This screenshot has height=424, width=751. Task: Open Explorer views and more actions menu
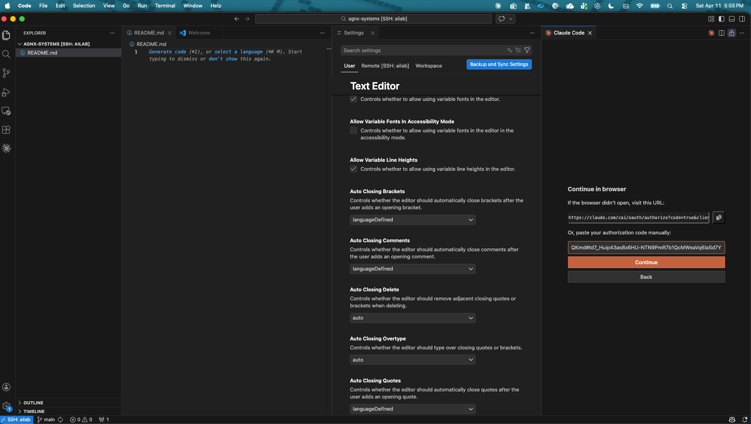pyautogui.click(x=112, y=33)
